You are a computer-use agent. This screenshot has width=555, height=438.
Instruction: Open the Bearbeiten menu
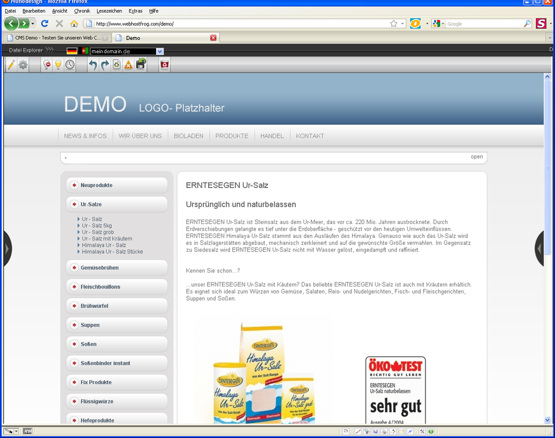pos(34,11)
